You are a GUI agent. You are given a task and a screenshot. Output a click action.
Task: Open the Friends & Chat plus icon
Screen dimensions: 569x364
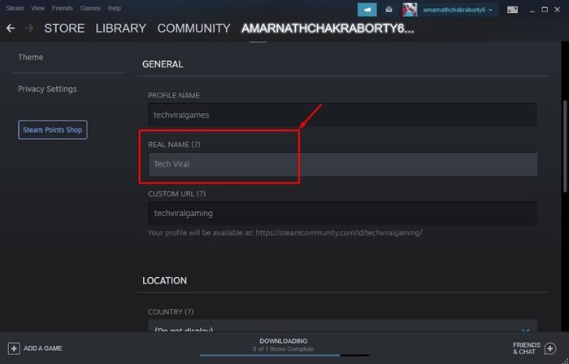point(554,348)
